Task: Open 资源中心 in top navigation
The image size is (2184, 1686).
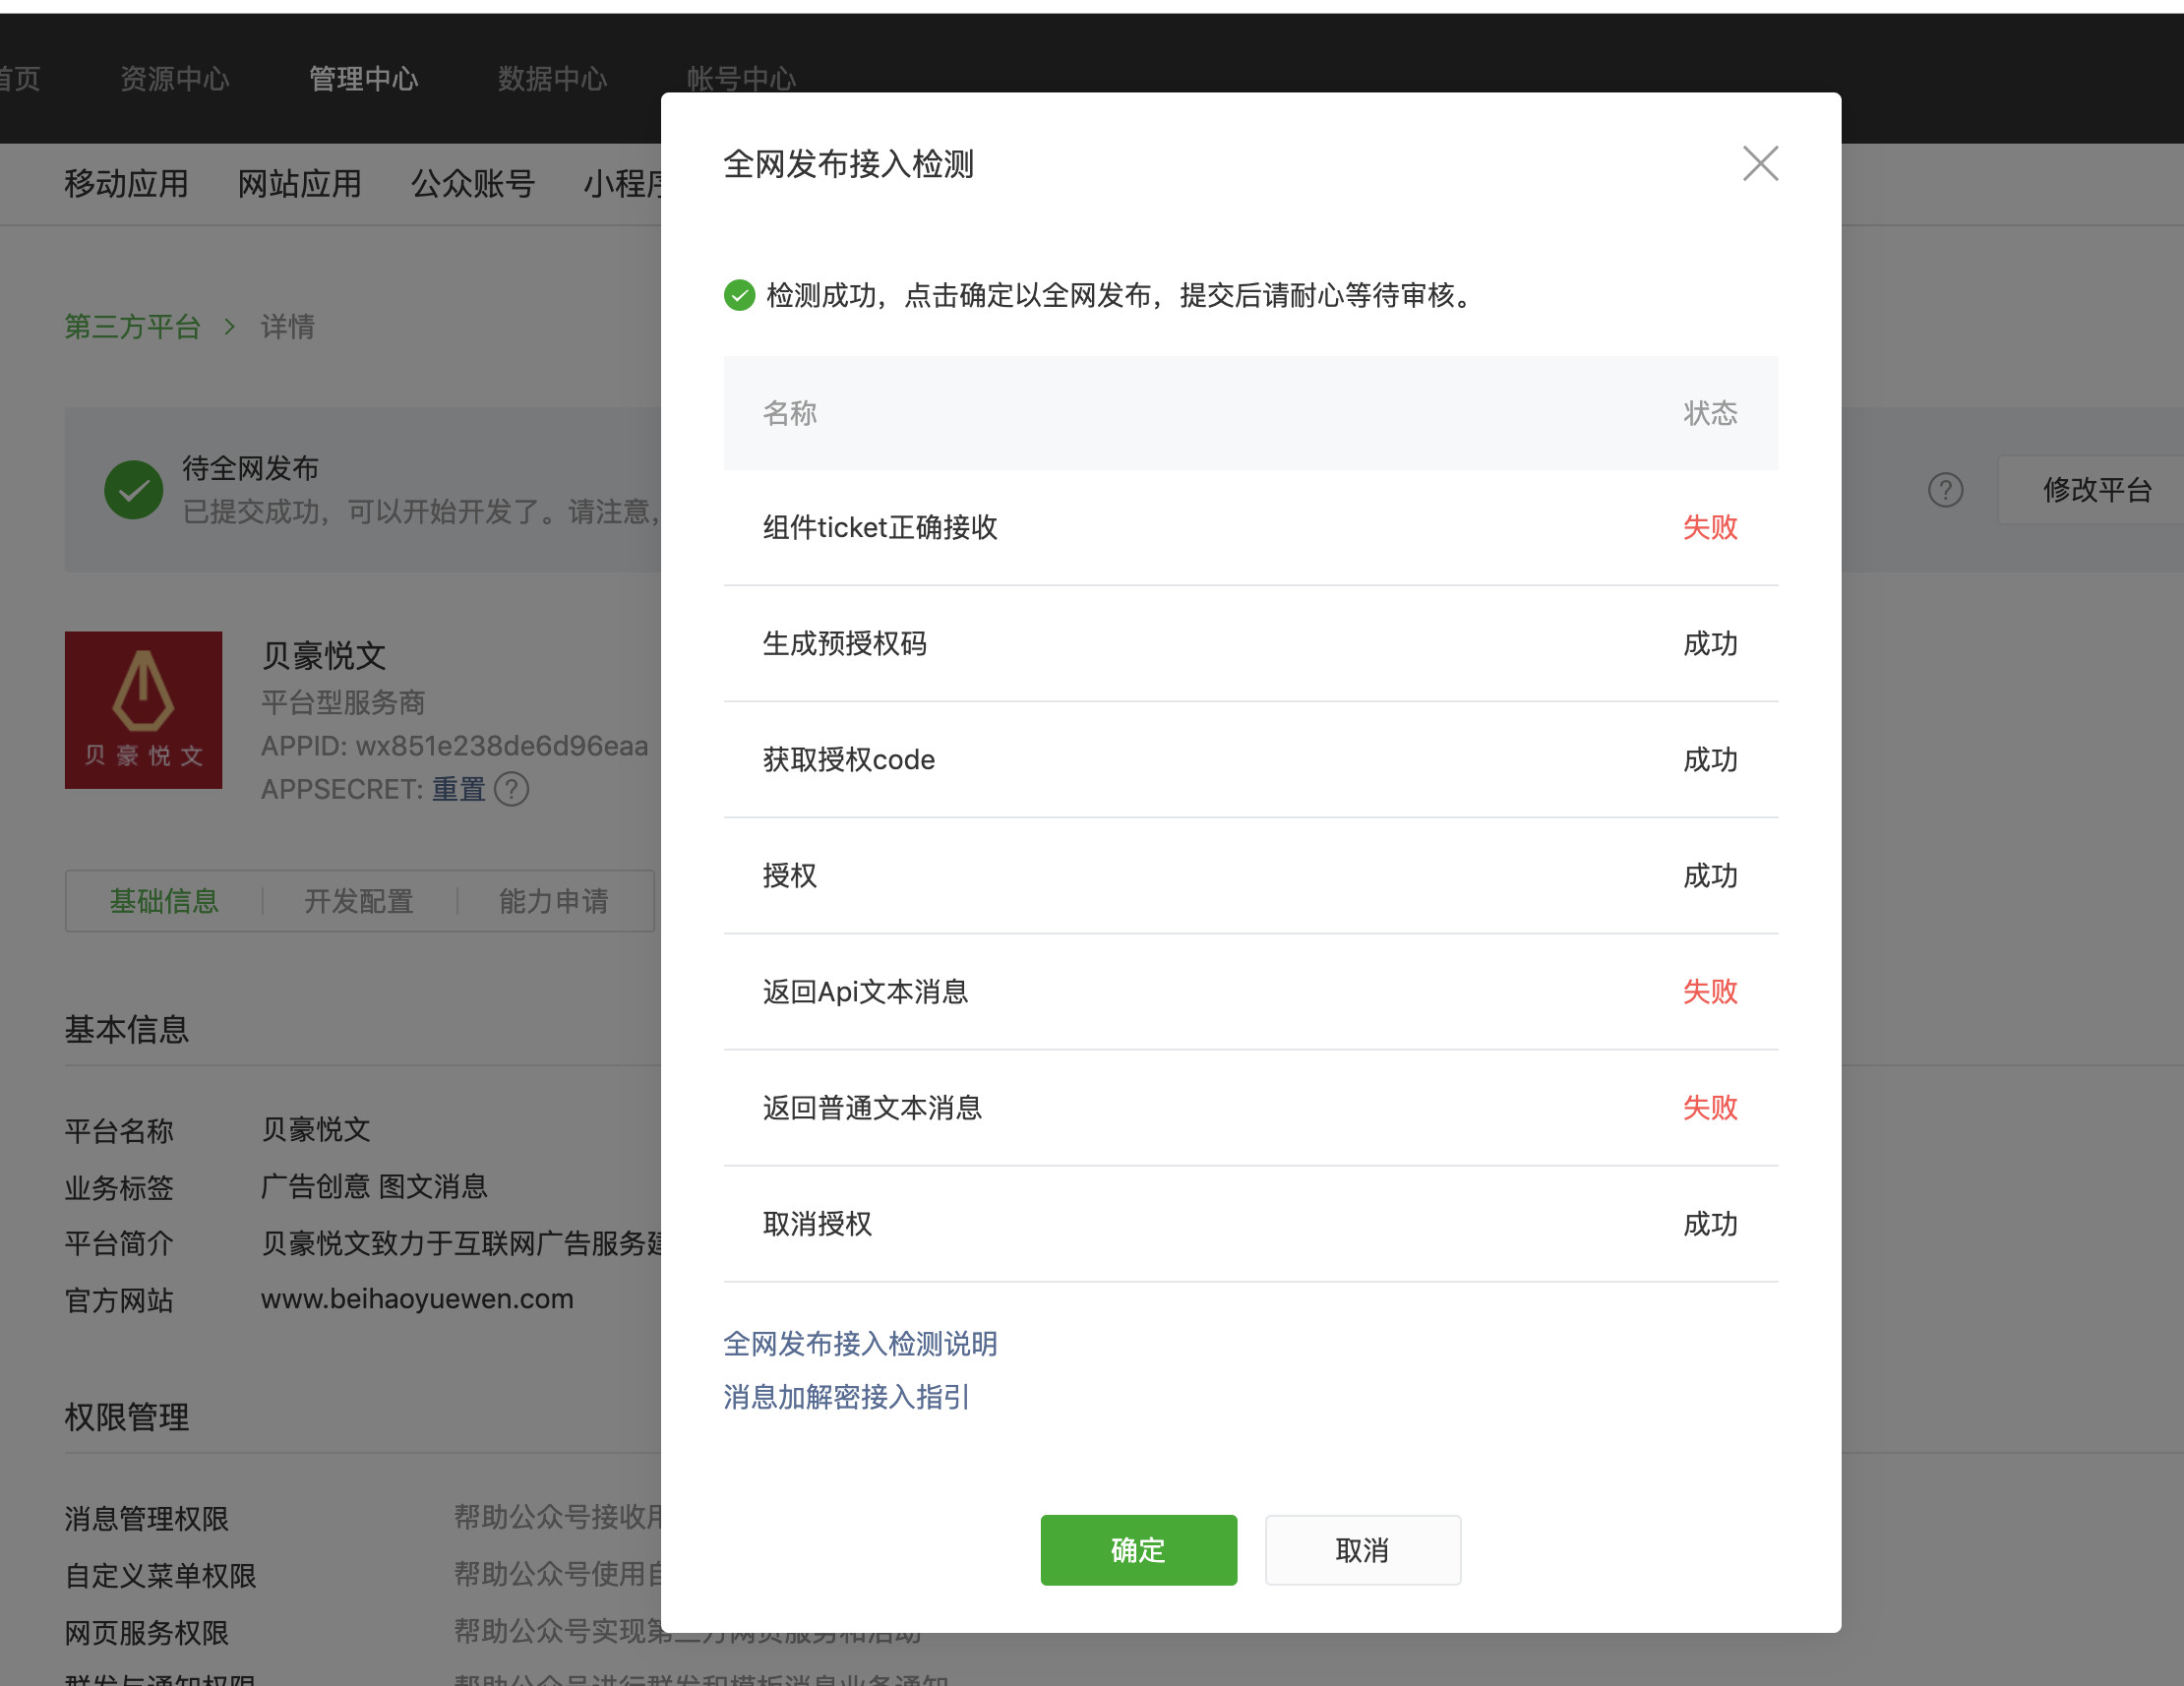Action: pos(174,78)
